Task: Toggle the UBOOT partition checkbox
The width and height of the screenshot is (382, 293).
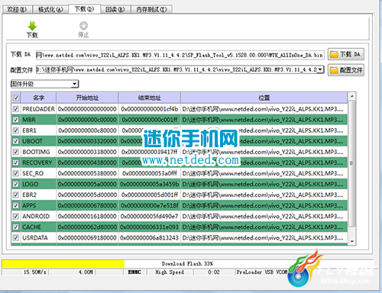Action: [16, 141]
